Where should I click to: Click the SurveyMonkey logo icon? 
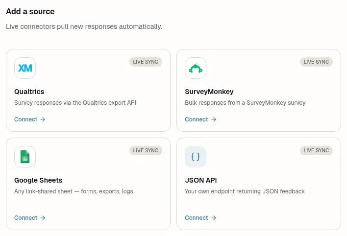tap(196, 68)
